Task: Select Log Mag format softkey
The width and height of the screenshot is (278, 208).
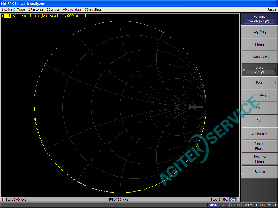Action: pos(260,32)
